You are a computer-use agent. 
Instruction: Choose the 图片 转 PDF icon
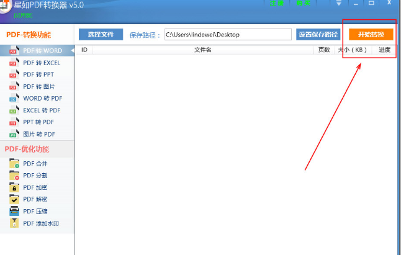[14, 134]
